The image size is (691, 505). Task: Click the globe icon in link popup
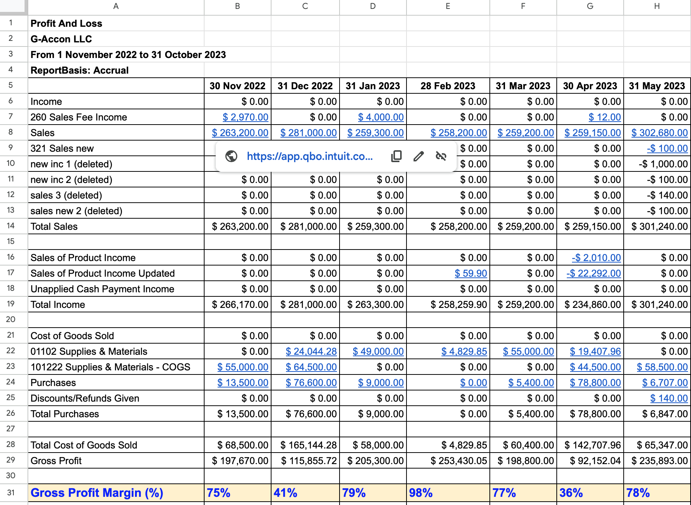click(231, 156)
